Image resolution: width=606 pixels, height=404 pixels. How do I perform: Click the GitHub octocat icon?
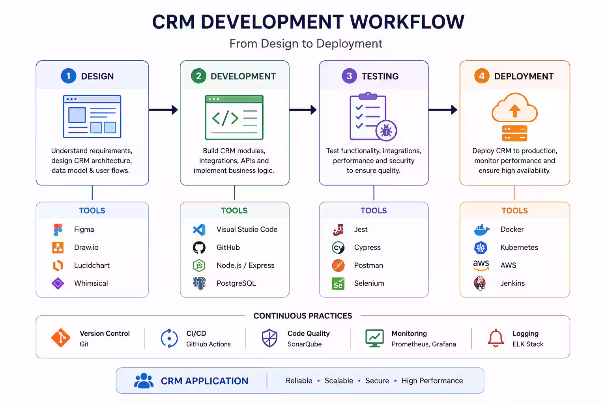tap(199, 247)
